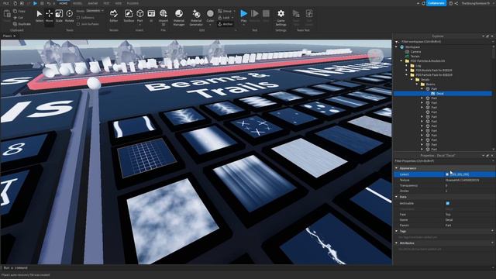The image size is (496, 279).
Task: Open the Toolbox panel
Action: pos(129,15)
